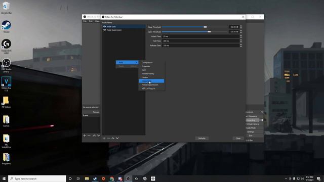The image size is (324, 182).
Task: Choose Expander from the filter submenu
Action: [151, 66]
